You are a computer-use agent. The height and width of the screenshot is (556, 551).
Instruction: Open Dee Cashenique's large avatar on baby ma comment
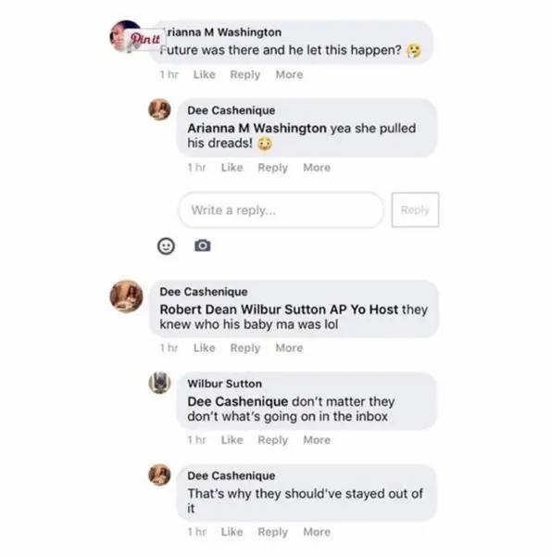tap(126, 297)
